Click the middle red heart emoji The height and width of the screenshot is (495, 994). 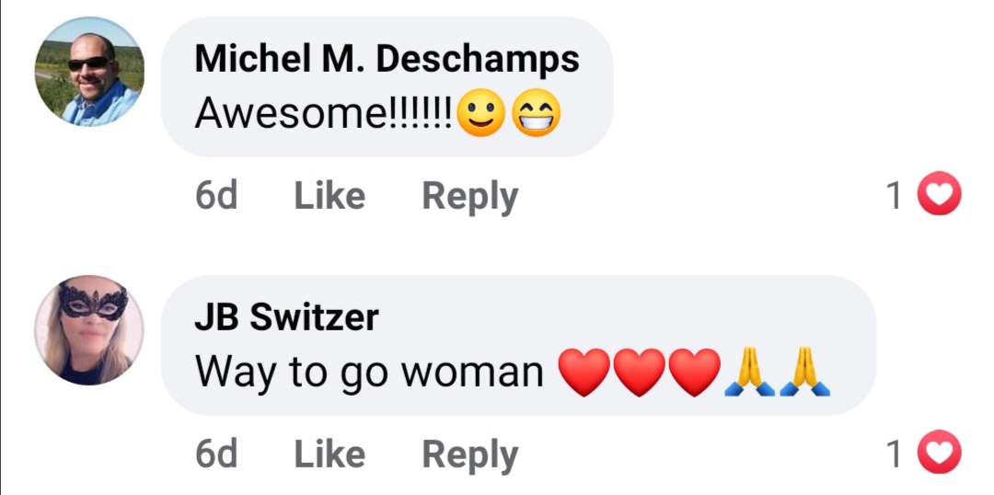click(x=640, y=374)
